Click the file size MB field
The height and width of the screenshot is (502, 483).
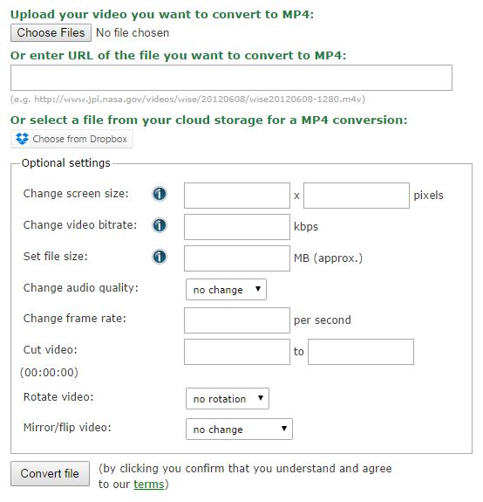[237, 258]
